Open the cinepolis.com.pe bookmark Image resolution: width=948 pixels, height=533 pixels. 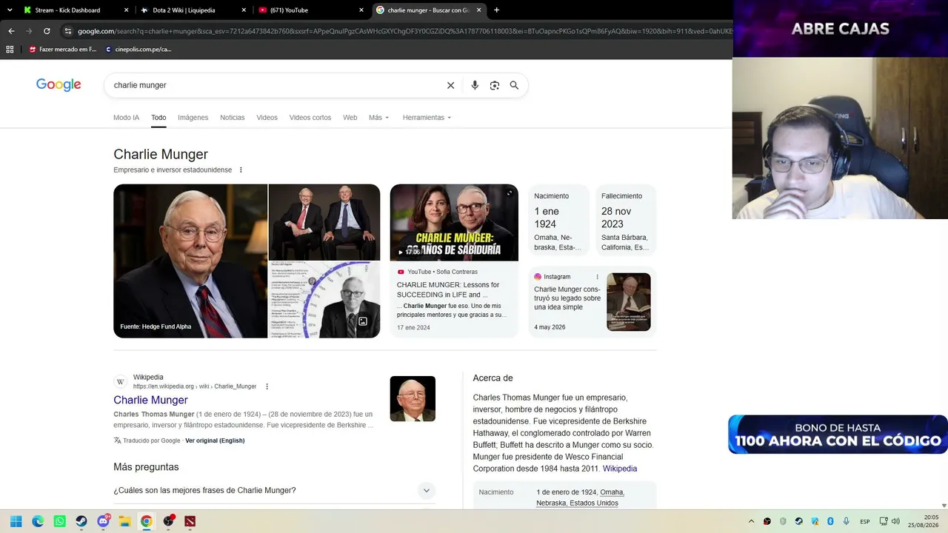coord(138,50)
